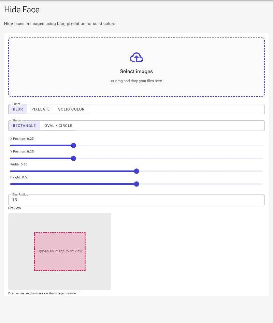Click the 'Y Position: 0.25' label
The width and height of the screenshot is (273, 323).
click(x=22, y=152)
